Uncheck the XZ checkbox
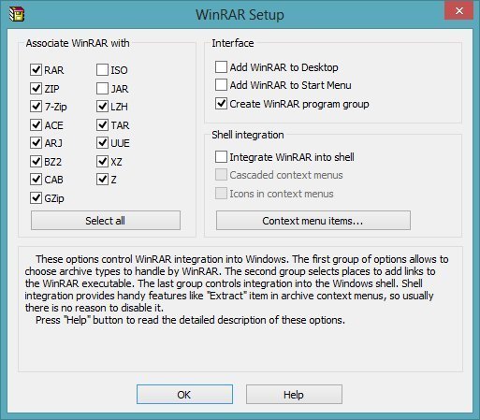This screenshot has width=480, height=420. (x=102, y=162)
